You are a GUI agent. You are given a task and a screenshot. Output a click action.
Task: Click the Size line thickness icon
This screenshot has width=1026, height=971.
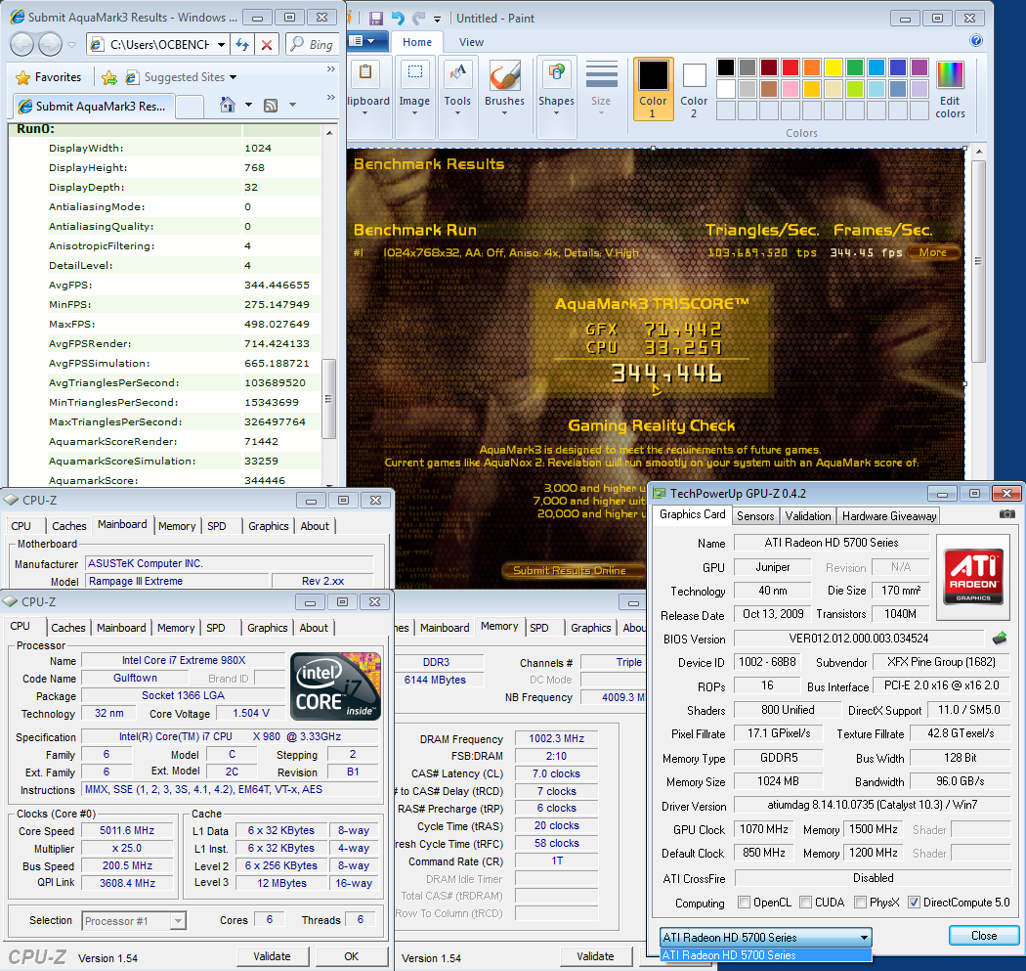point(601,74)
